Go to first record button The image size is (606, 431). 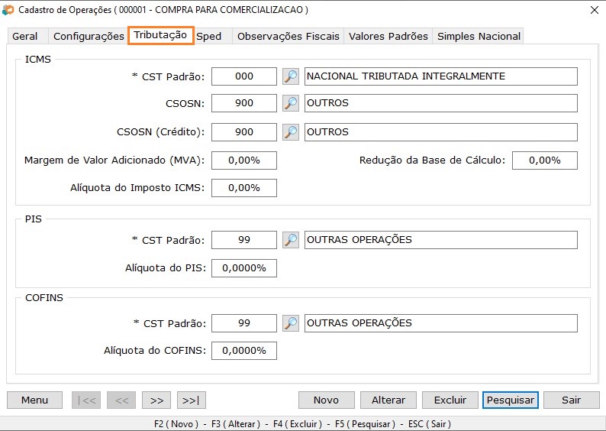pos(86,400)
